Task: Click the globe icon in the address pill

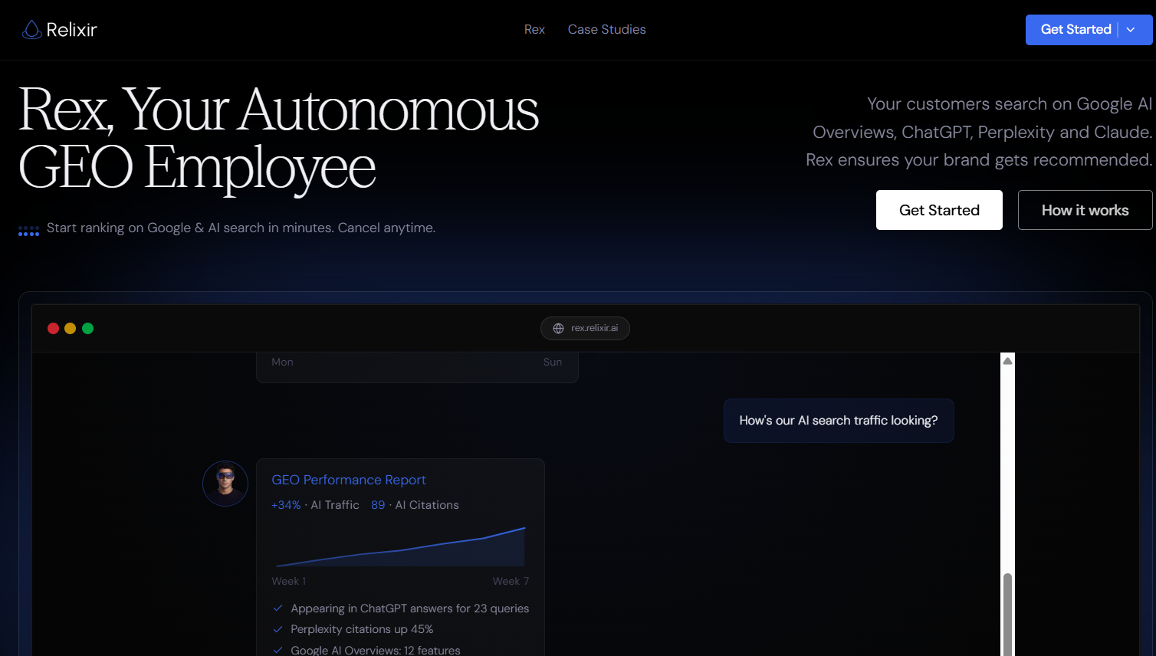Action: tap(558, 328)
